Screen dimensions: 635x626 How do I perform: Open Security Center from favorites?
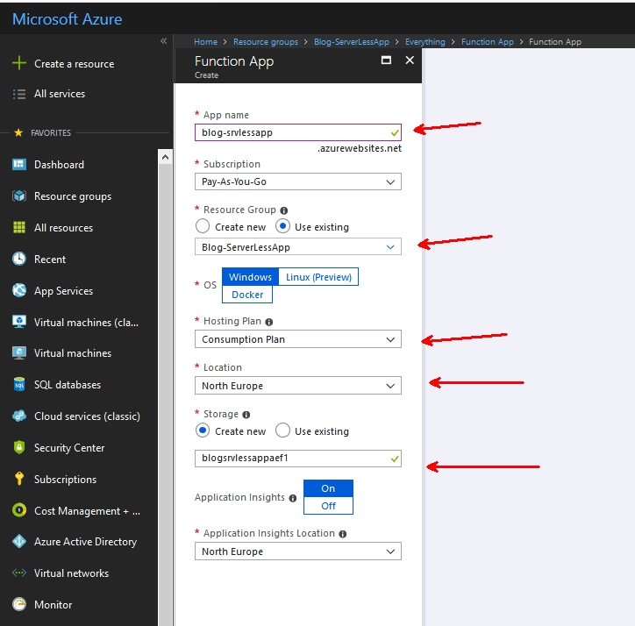[x=69, y=448]
